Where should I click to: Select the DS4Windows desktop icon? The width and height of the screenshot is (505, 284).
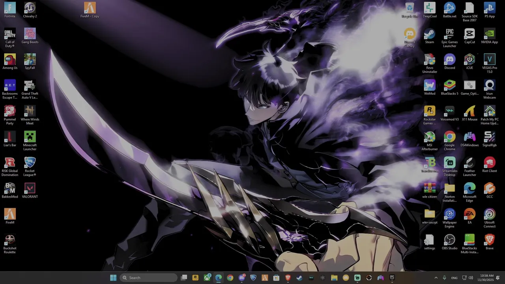pyautogui.click(x=469, y=139)
